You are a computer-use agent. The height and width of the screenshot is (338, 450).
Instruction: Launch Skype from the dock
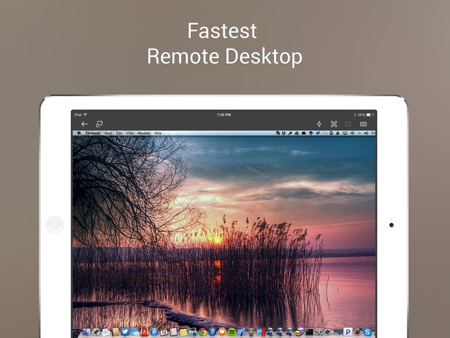click(368, 332)
